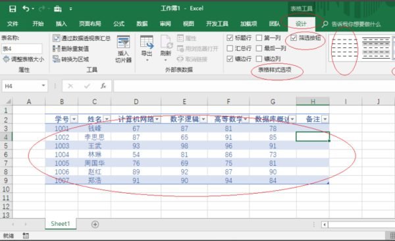Image resolution: width=395 pixels, height=241 pixels.
Task: Click the normal view icon in status bar
Action: point(392,236)
